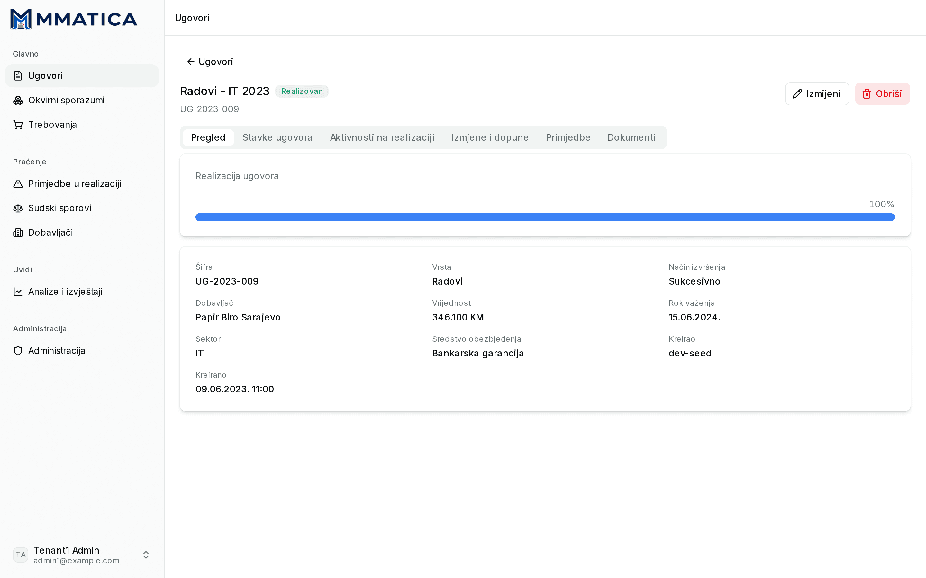Screen dimensions: 926x578
Task: Click the Rok važenja date 15.06.2024.
Action: 694,317
